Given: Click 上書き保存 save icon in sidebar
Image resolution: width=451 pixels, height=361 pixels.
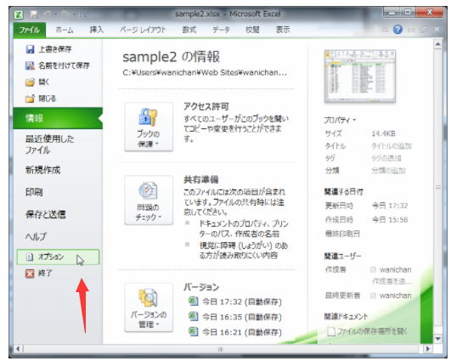Looking at the screenshot, I should (30, 49).
